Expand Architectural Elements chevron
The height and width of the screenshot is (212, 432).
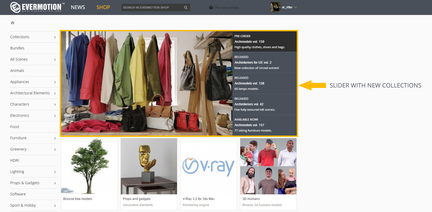[55, 93]
